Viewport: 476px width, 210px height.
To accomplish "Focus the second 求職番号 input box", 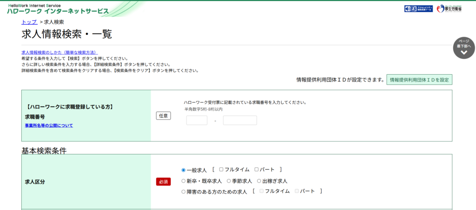I will [x=240, y=120].
